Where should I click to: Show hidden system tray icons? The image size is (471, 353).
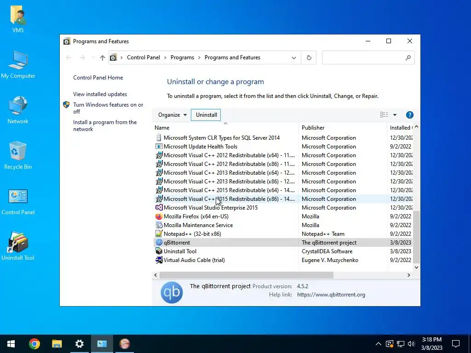tap(379, 344)
